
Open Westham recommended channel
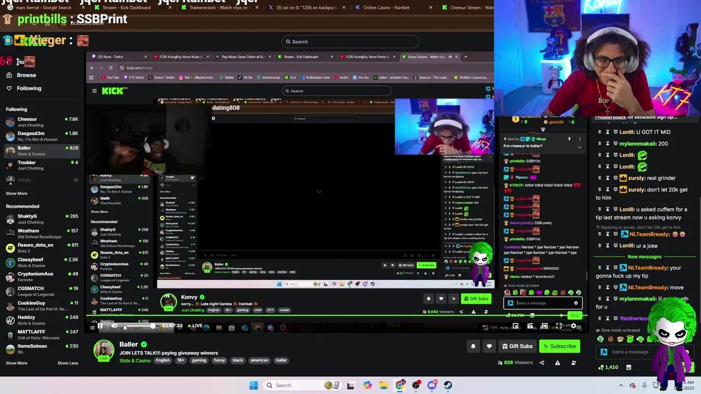[42, 233]
